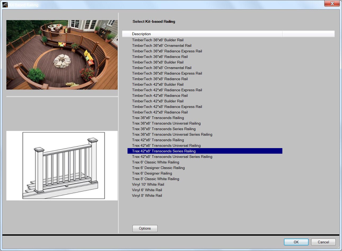
Task: Select TimberTech 42"x6' Radiance Rail
Action: 160,95
